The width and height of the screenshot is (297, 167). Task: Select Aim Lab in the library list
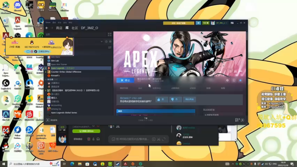point(55,61)
